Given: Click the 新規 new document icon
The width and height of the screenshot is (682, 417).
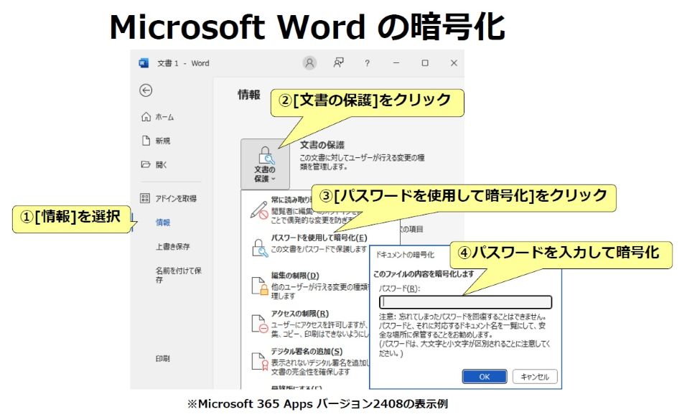Looking at the screenshot, I should [146, 141].
